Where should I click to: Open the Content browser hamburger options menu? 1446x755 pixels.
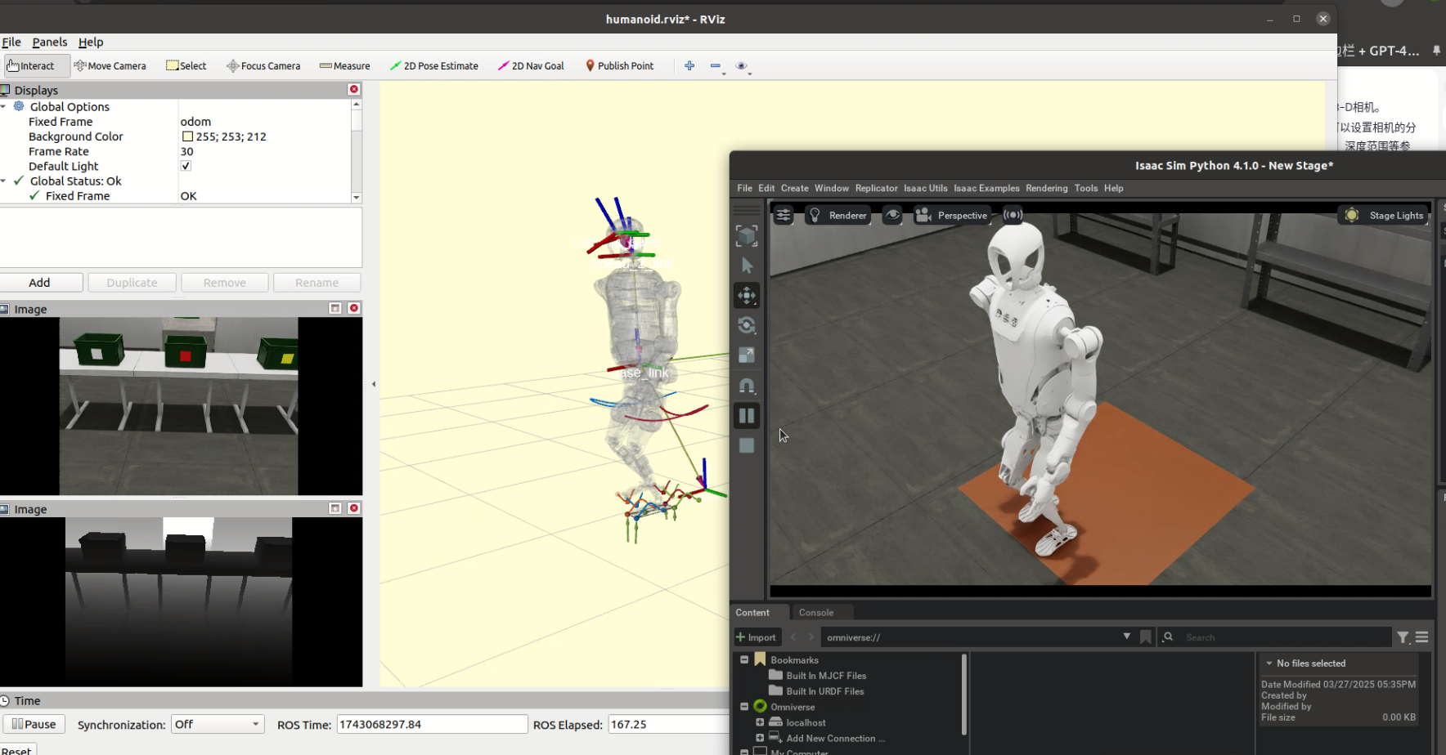pyautogui.click(x=1422, y=637)
